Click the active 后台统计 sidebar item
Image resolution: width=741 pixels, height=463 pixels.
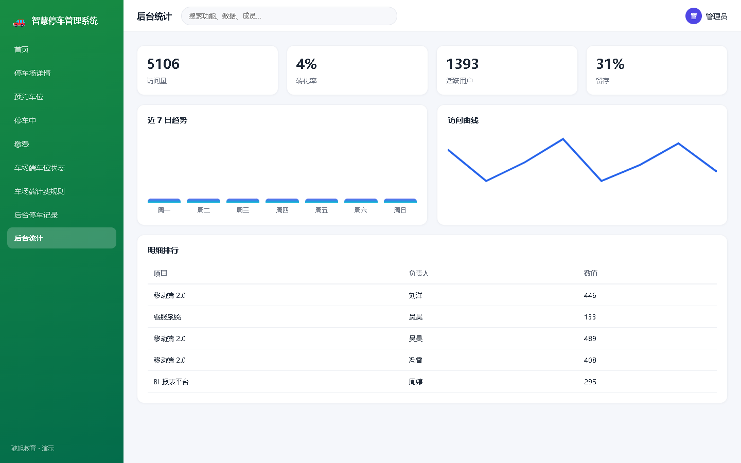62,238
